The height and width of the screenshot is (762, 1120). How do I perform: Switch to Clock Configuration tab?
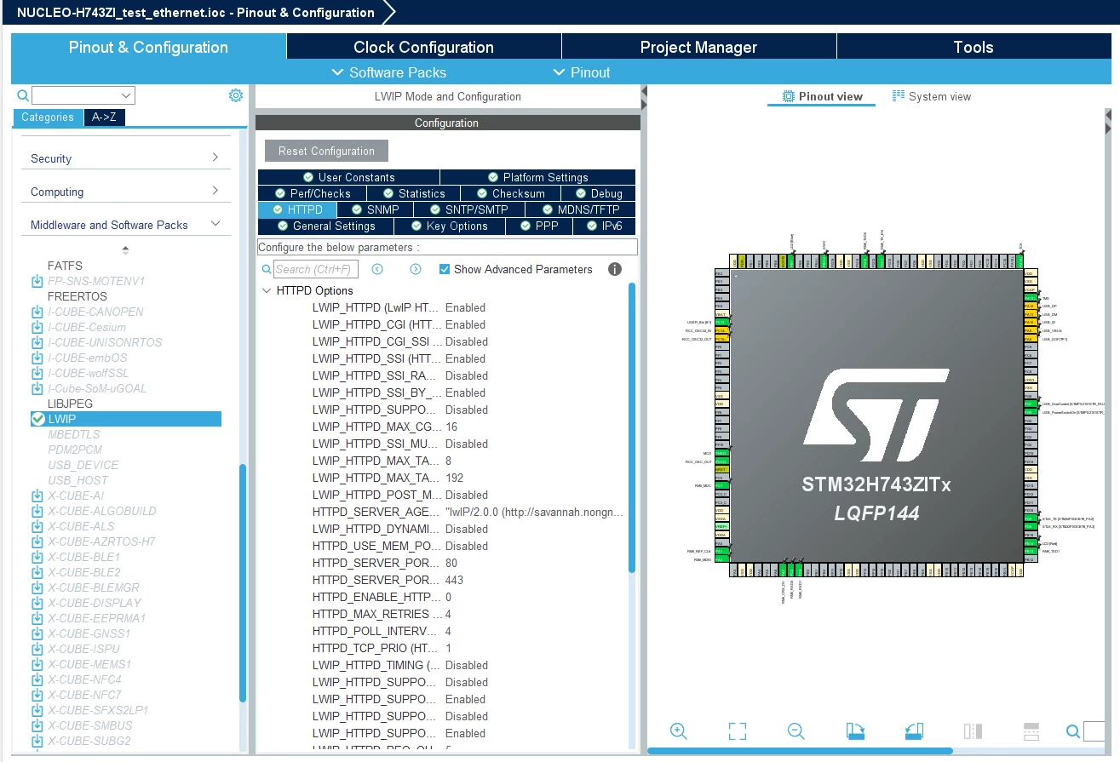(x=423, y=47)
